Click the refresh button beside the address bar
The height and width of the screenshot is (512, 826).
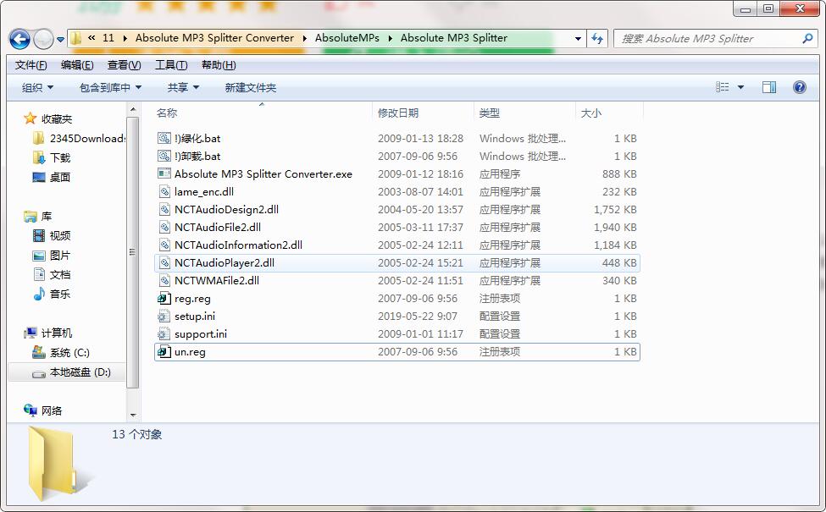(597, 38)
